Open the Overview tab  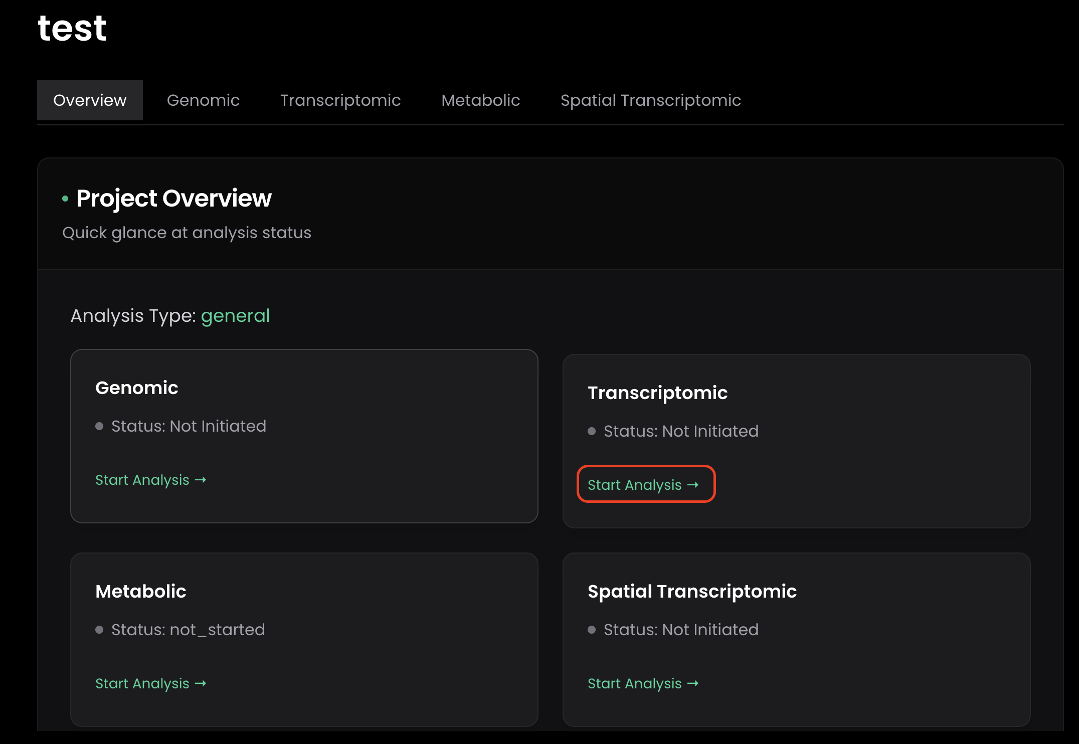(x=90, y=100)
